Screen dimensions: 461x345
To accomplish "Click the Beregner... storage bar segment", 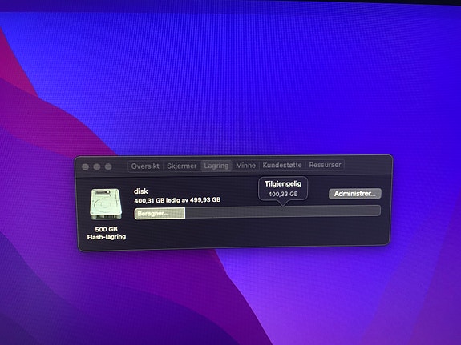I will 160,213.
